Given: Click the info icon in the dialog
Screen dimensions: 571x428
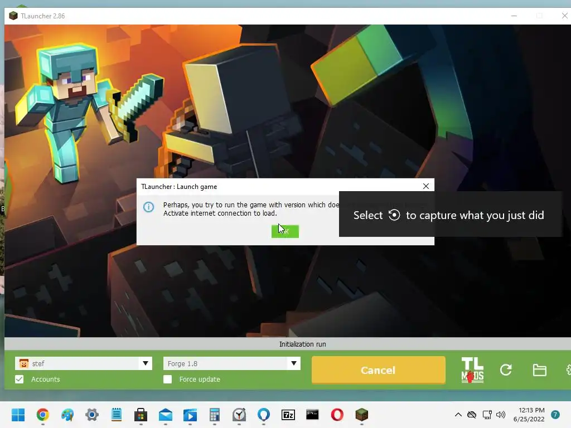Looking at the screenshot, I should point(148,207).
